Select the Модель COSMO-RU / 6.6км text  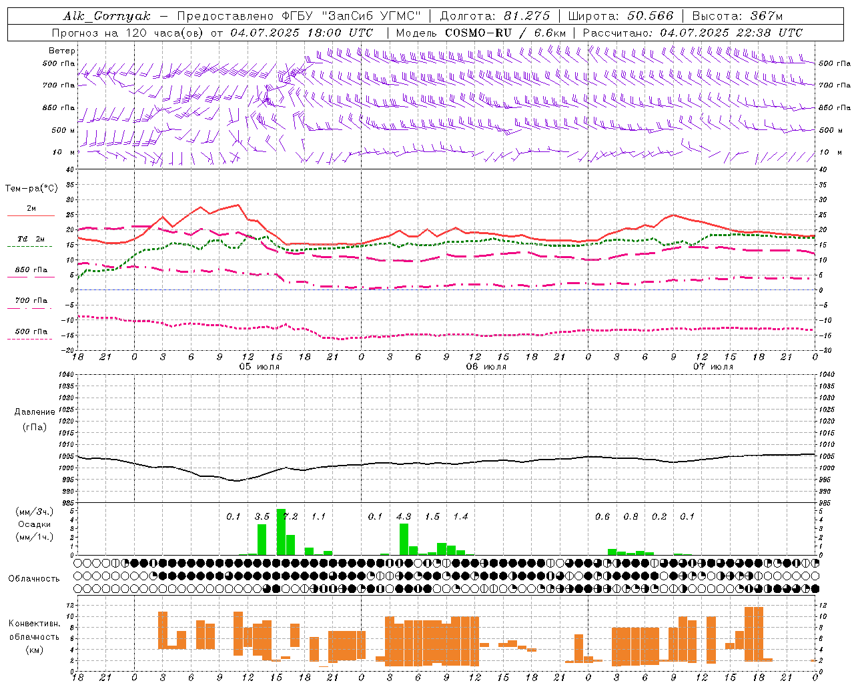(481, 33)
